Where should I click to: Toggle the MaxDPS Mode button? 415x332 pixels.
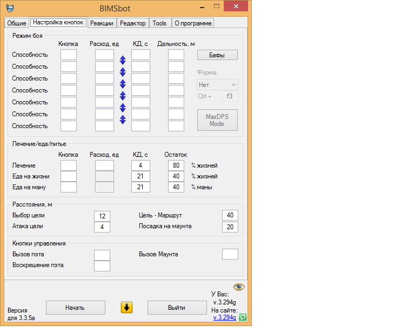(x=217, y=119)
